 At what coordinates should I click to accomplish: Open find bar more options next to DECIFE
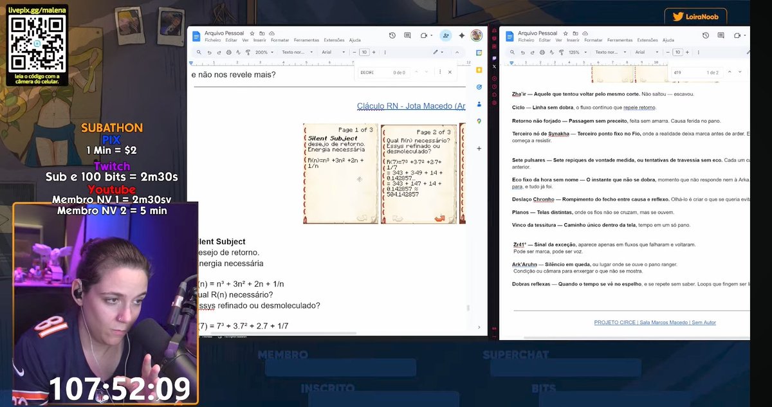439,73
